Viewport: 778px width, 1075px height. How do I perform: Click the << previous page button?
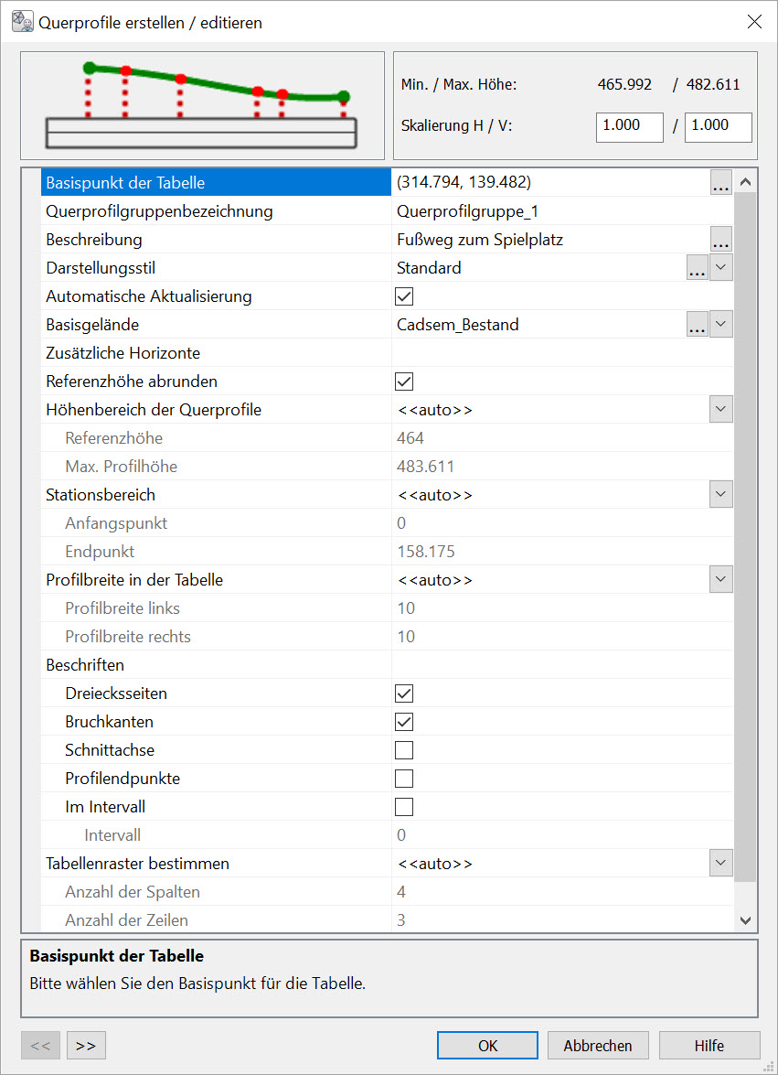tap(40, 1045)
